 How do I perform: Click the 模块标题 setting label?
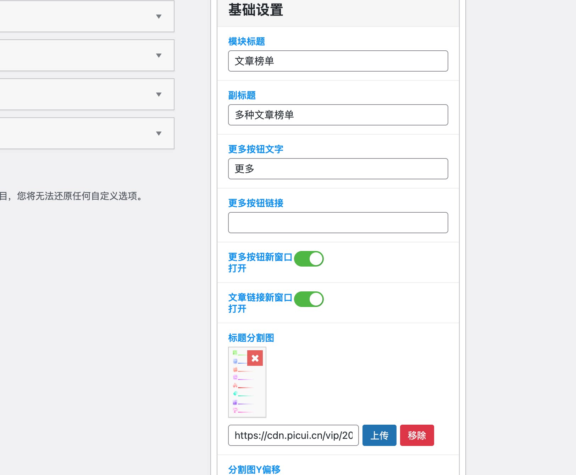[246, 41]
